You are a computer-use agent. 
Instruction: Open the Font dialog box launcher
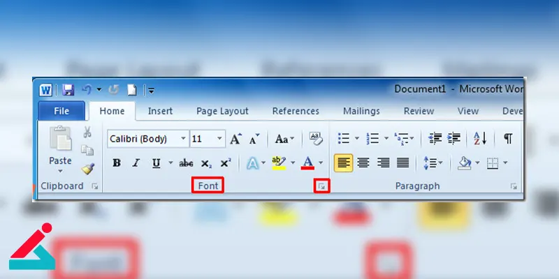click(x=321, y=186)
